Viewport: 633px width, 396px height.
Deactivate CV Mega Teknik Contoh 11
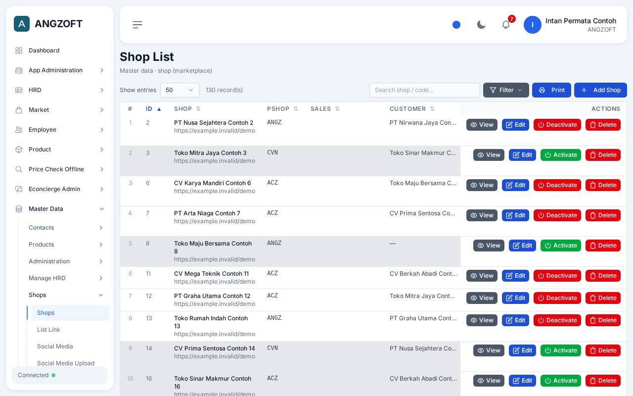[557, 276]
